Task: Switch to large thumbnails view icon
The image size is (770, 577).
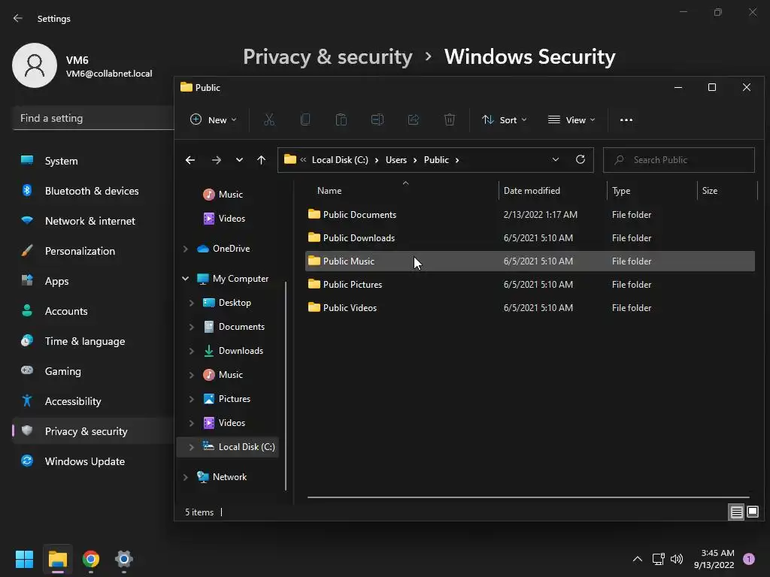Action: pos(752,512)
